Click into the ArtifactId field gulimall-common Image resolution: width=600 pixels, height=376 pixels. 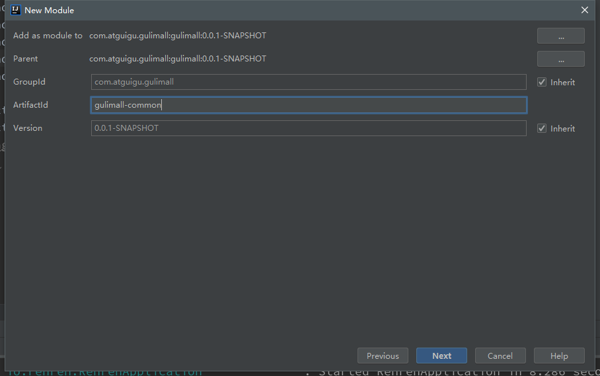[309, 105]
